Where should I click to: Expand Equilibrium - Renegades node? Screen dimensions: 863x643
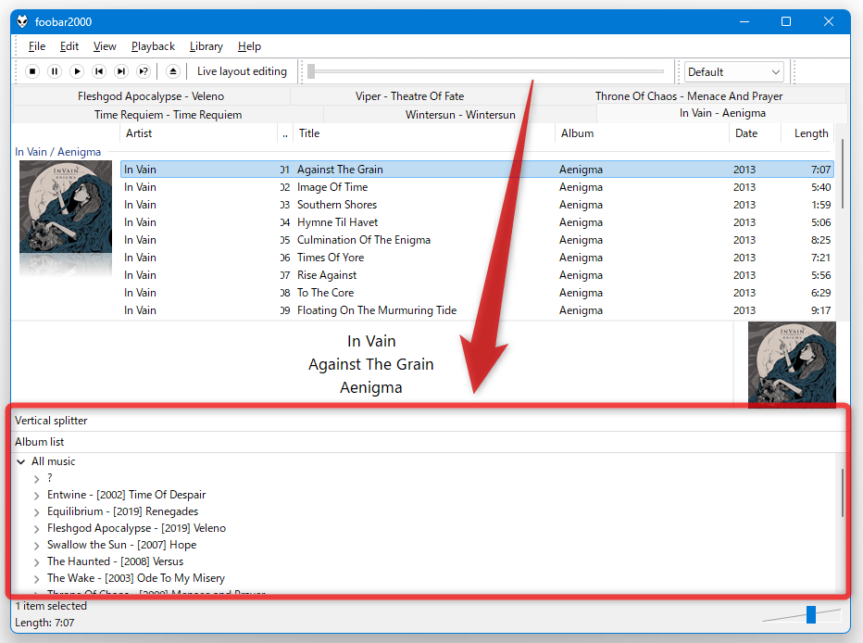pos(36,512)
